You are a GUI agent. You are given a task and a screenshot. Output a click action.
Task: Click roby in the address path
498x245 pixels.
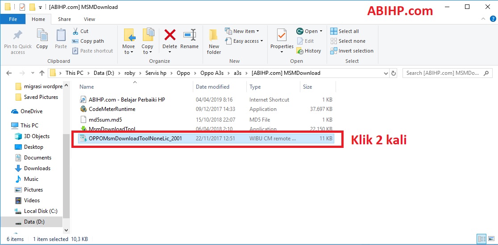click(130, 73)
